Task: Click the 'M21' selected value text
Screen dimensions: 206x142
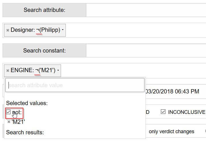Action: click(18, 122)
